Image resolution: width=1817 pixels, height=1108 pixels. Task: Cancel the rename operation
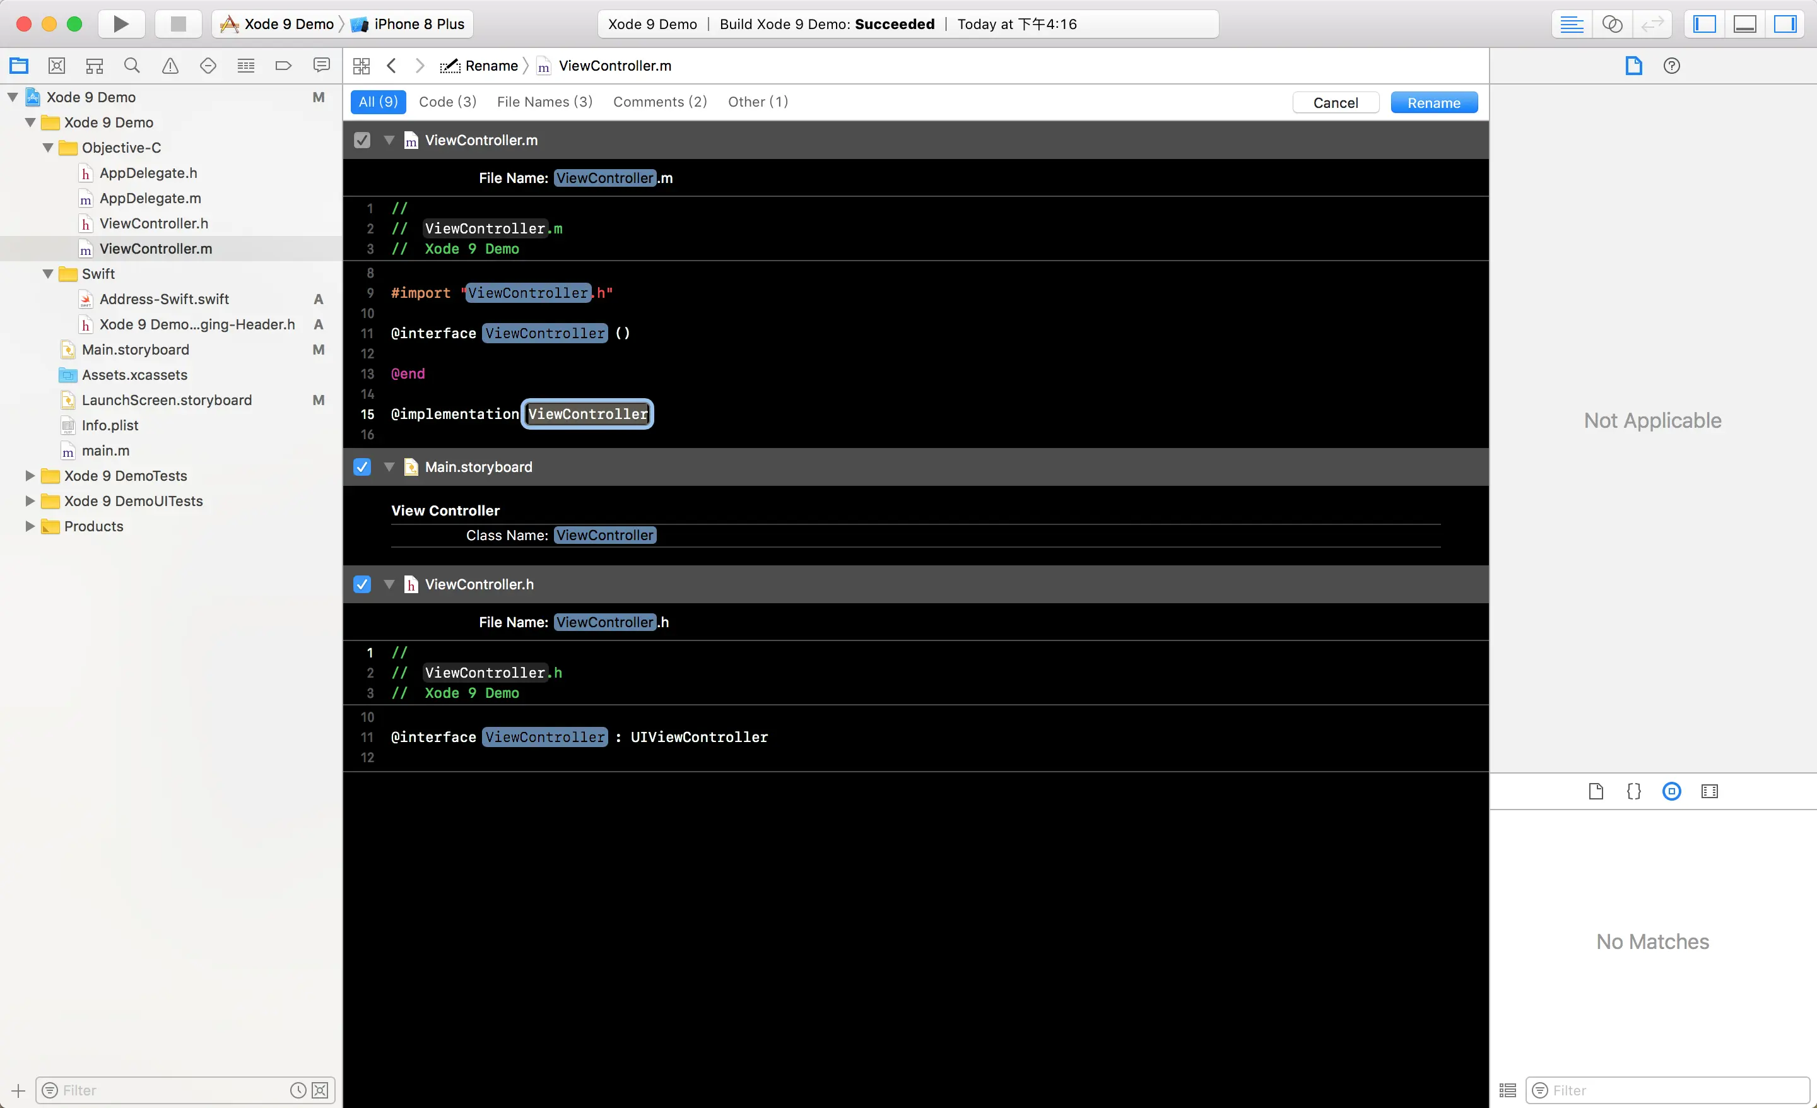1335,103
